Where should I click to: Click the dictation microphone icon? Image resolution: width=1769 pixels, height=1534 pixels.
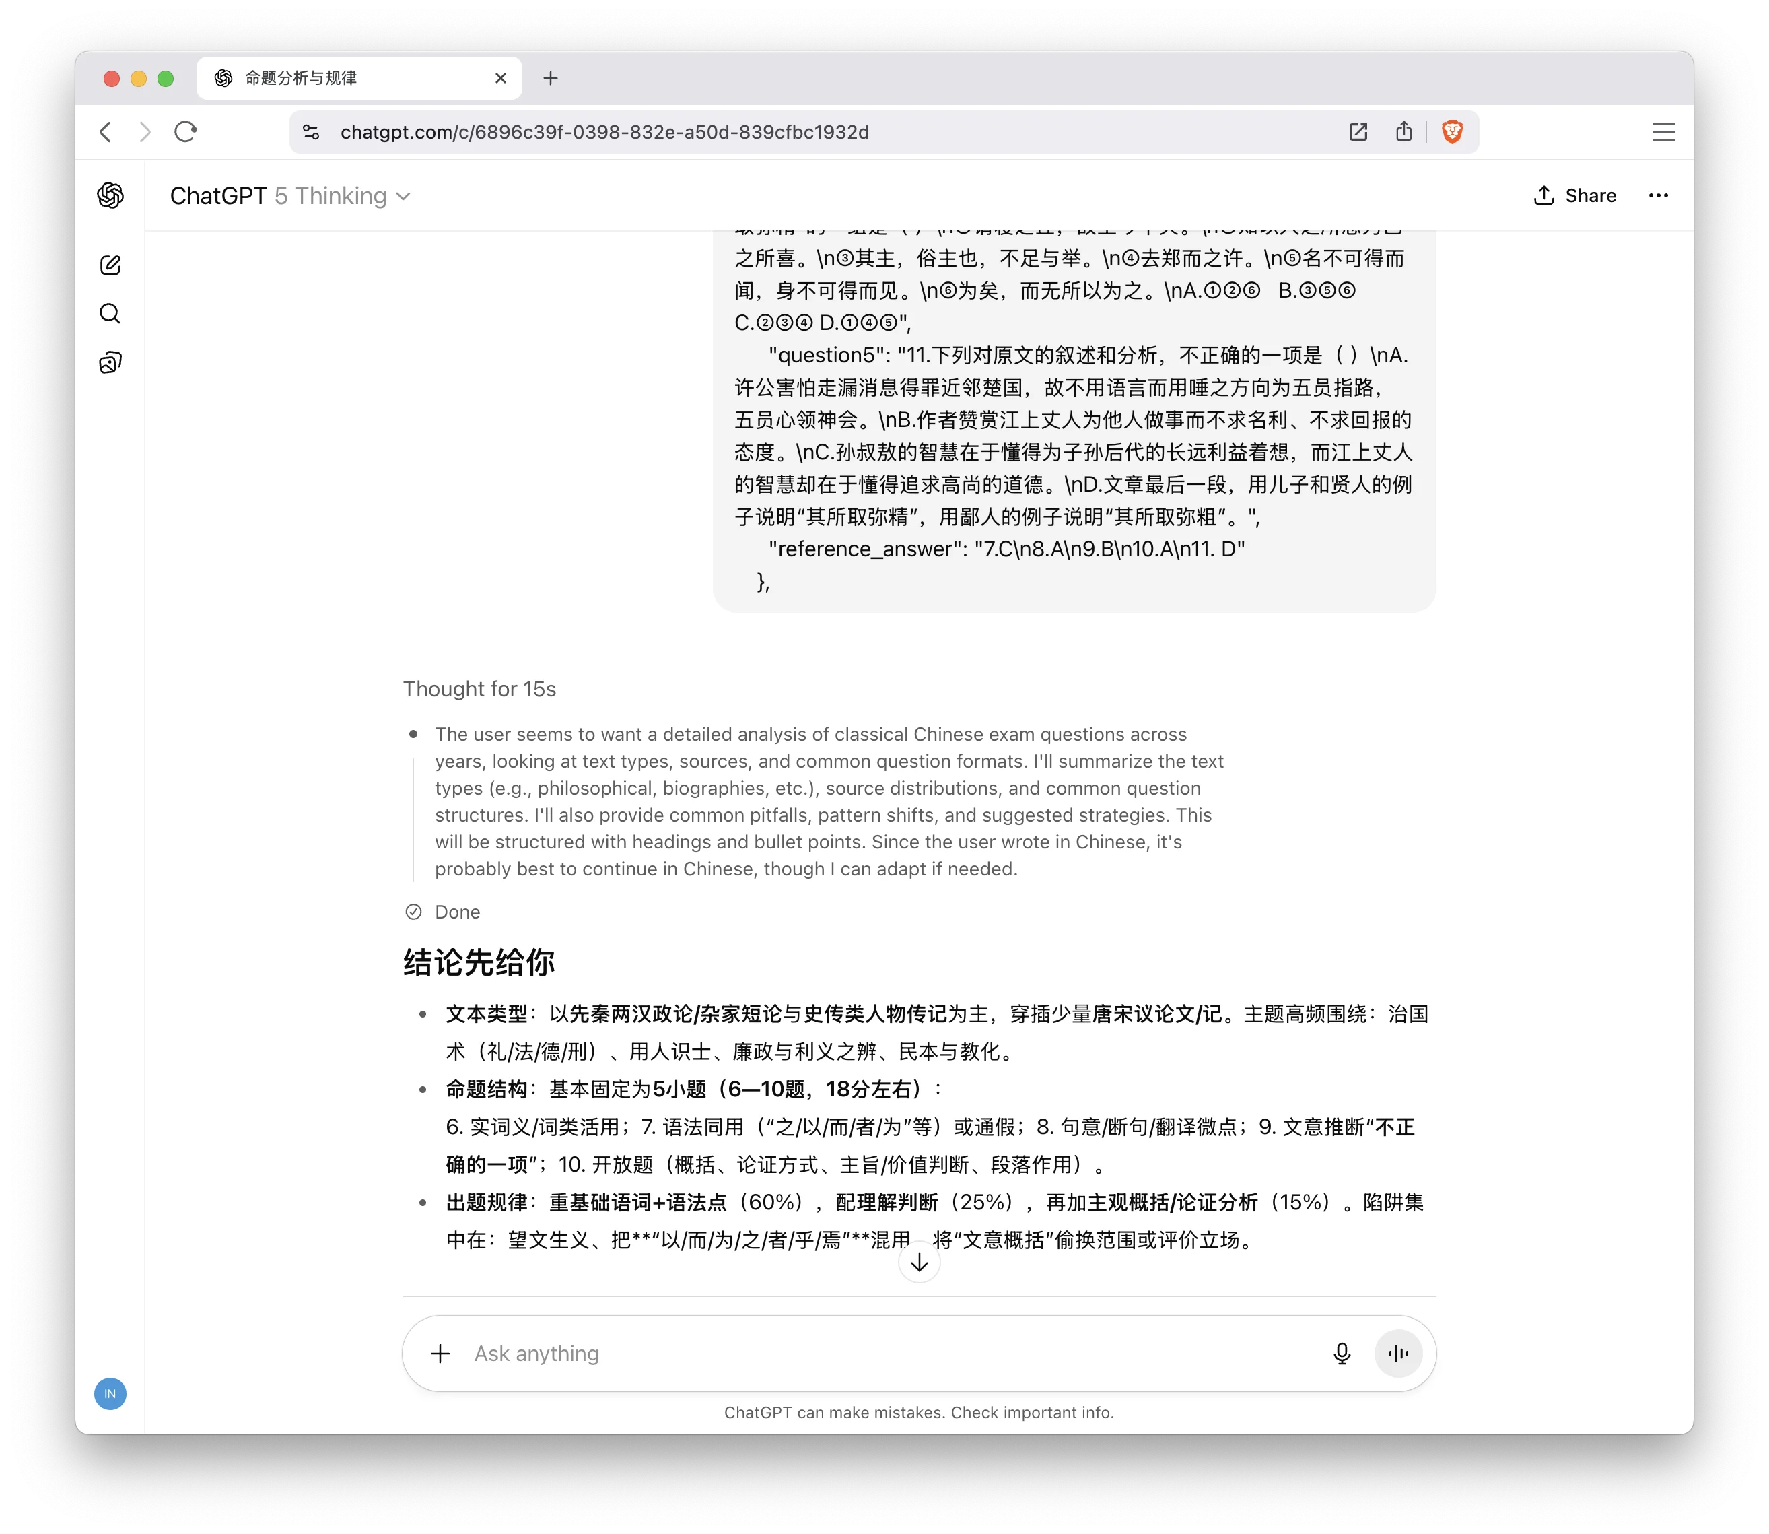[x=1341, y=1354]
